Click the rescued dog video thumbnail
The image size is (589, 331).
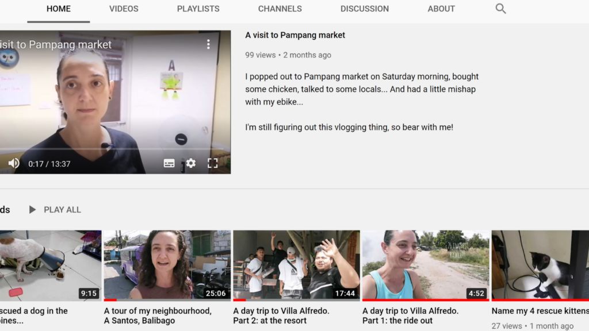pyautogui.click(x=51, y=265)
